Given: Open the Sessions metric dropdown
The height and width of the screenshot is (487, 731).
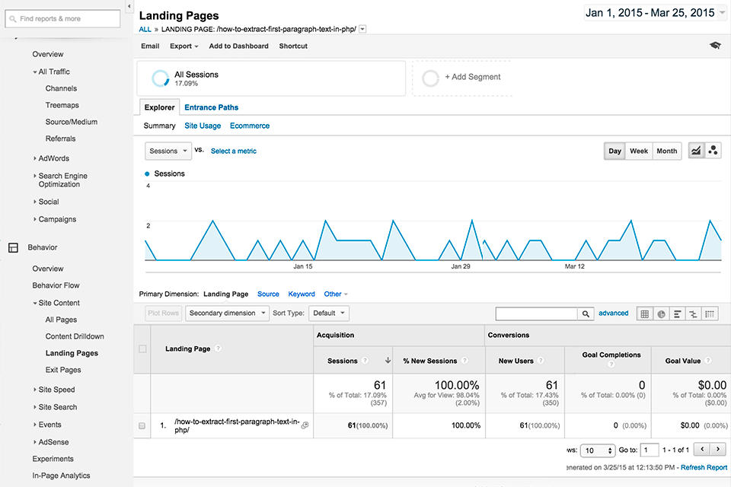Looking at the screenshot, I should (x=168, y=151).
